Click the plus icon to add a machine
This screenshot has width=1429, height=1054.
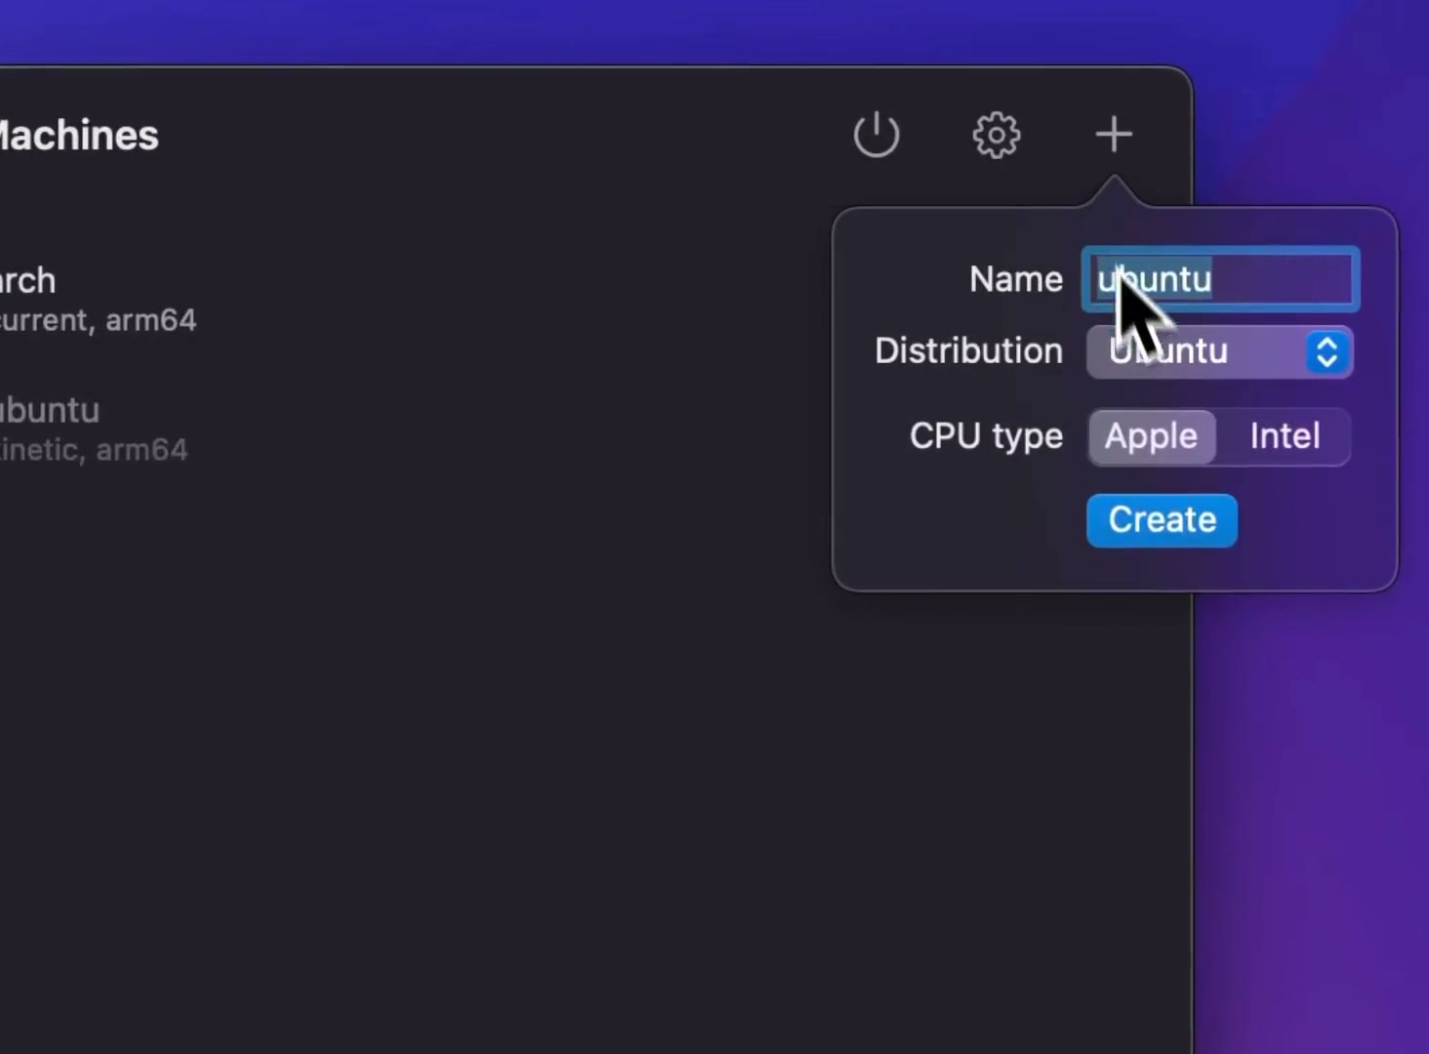click(1114, 135)
